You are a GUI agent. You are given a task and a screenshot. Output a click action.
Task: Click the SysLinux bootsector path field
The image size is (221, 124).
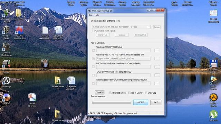[x=123, y=83]
